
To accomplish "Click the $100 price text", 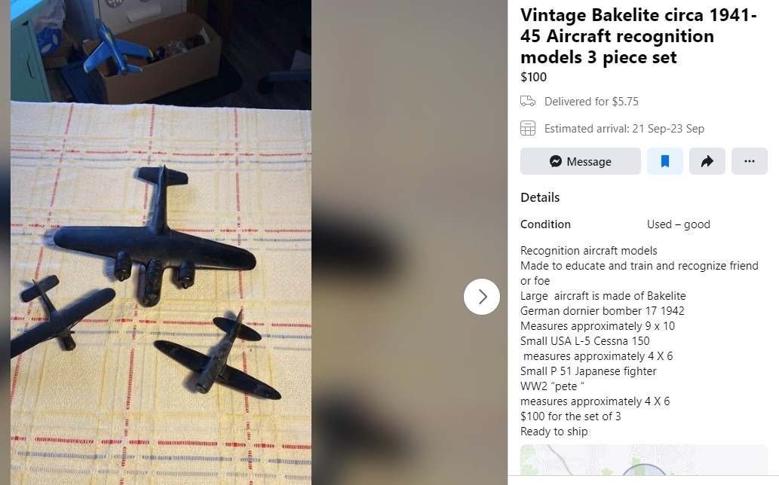I will 534,78.
